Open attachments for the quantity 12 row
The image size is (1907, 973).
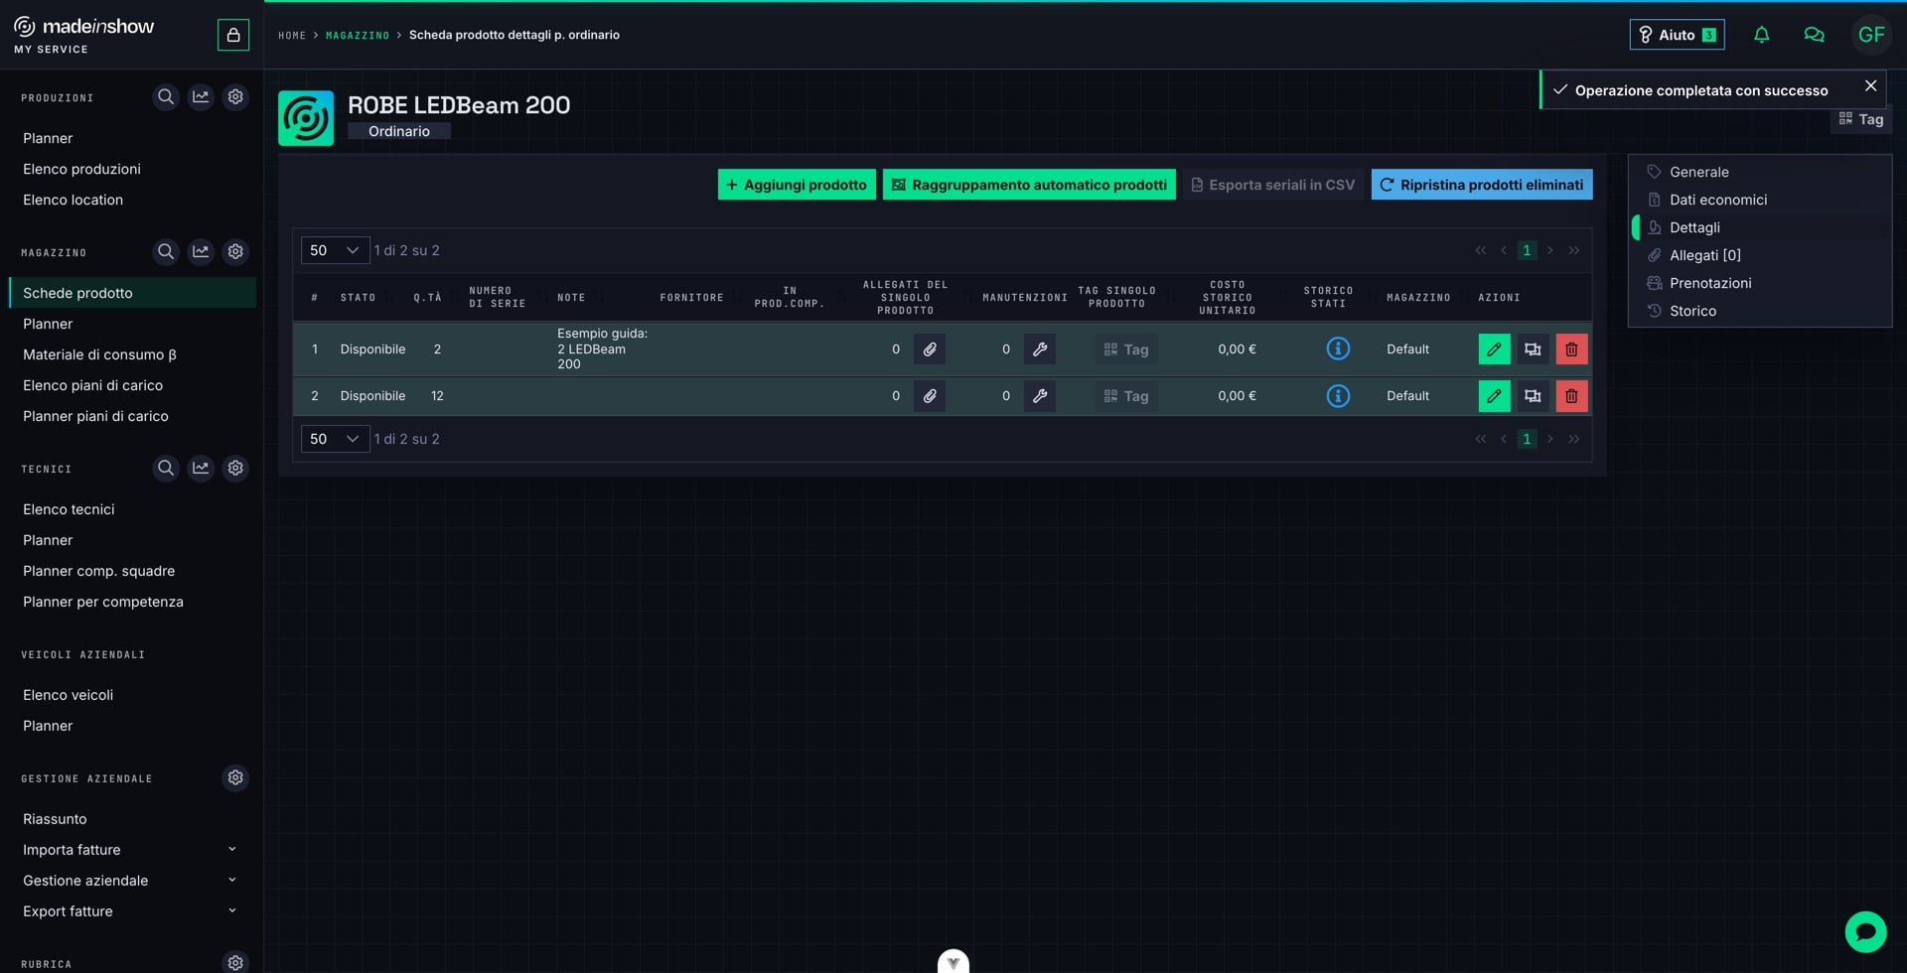pos(930,396)
